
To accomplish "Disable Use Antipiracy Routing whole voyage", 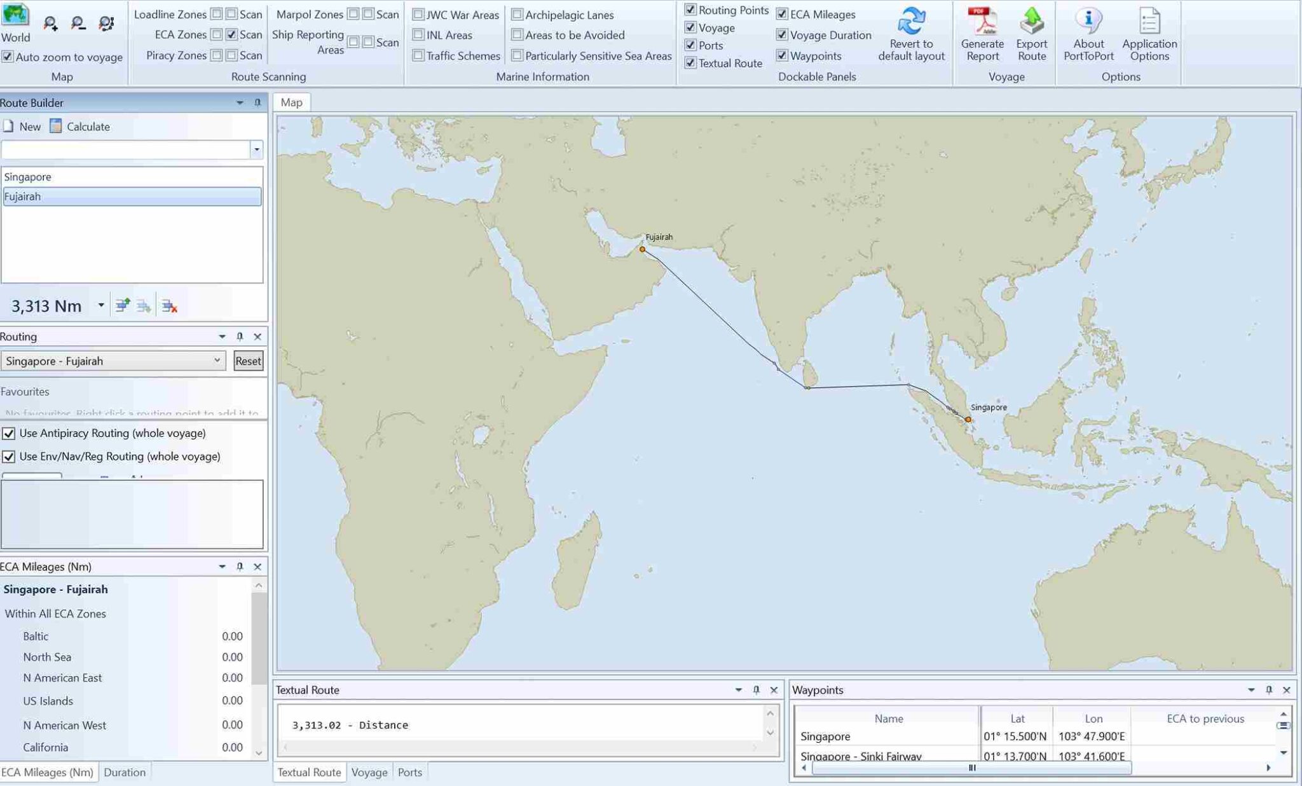I will [x=8, y=433].
